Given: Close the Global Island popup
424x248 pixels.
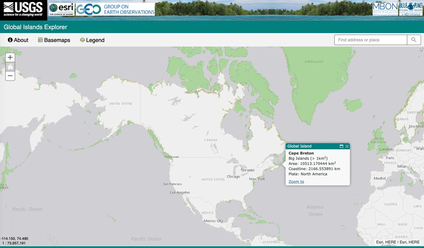Looking at the screenshot, I should (x=347, y=146).
